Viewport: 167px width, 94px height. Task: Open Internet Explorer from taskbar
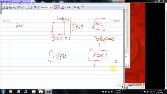click(x=26, y=92)
